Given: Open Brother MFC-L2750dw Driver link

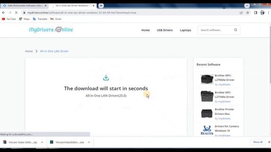Looking at the screenshot, I should pyautogui.click(x=224, y=78).
